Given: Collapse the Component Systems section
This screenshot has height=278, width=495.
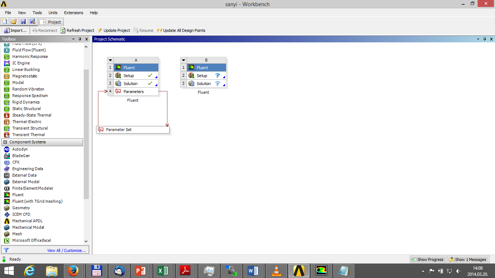Looking at the screenshot, I should coord(5,142).
